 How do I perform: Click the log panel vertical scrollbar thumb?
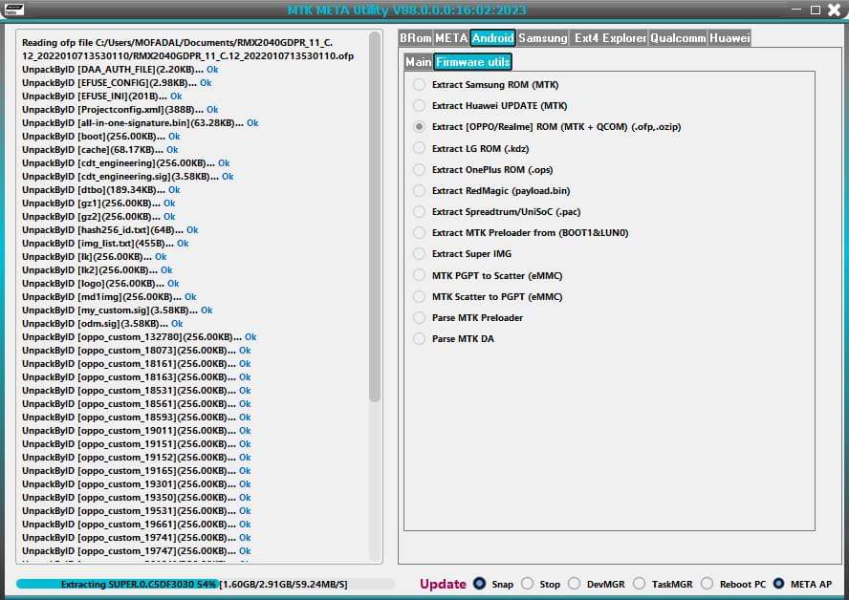[x=375, y=217]
